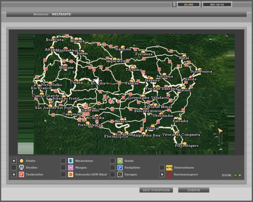
Task: Toggle the Tankstellen checkbox
Action: pos(14,175)
